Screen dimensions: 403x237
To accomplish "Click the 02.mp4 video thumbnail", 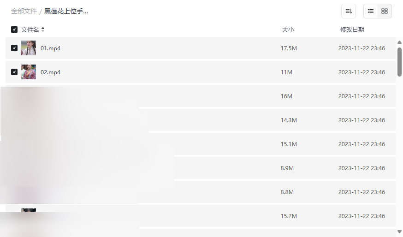I will tap(29, 72).
